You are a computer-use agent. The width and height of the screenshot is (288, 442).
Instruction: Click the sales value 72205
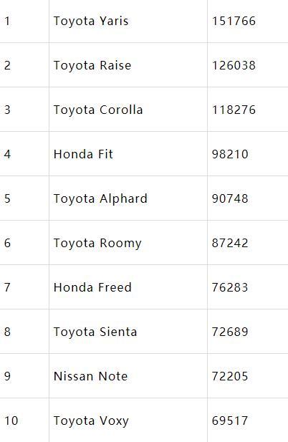click(x=230, y=376)
